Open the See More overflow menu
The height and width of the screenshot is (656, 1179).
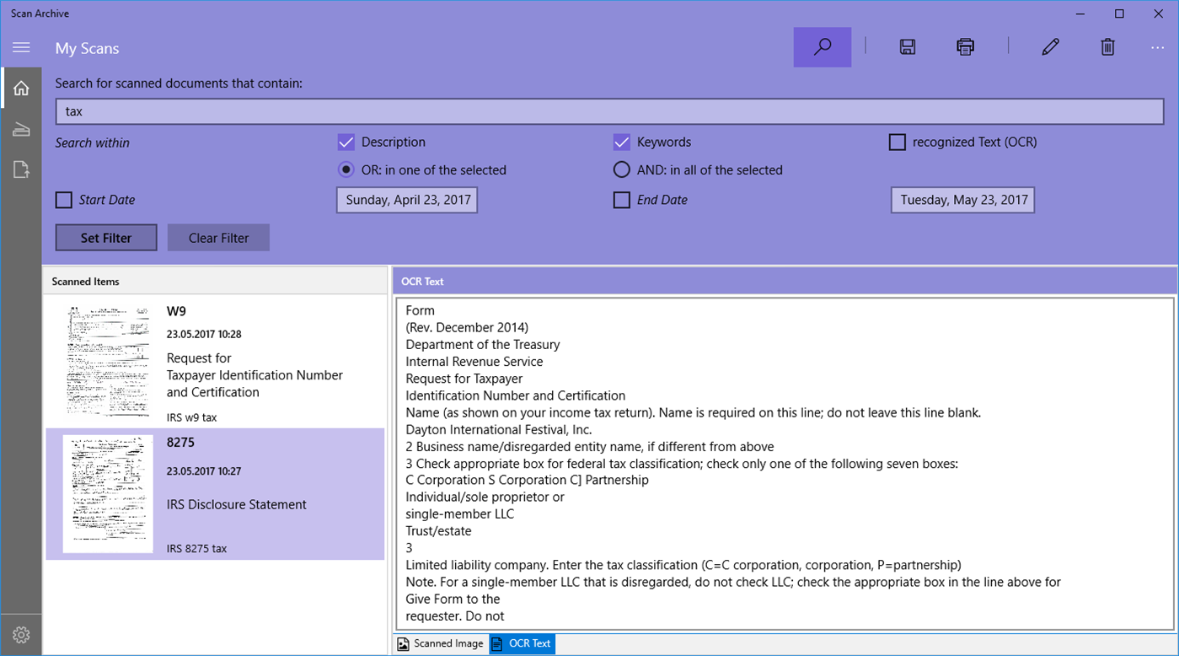tap(1157, 47)
